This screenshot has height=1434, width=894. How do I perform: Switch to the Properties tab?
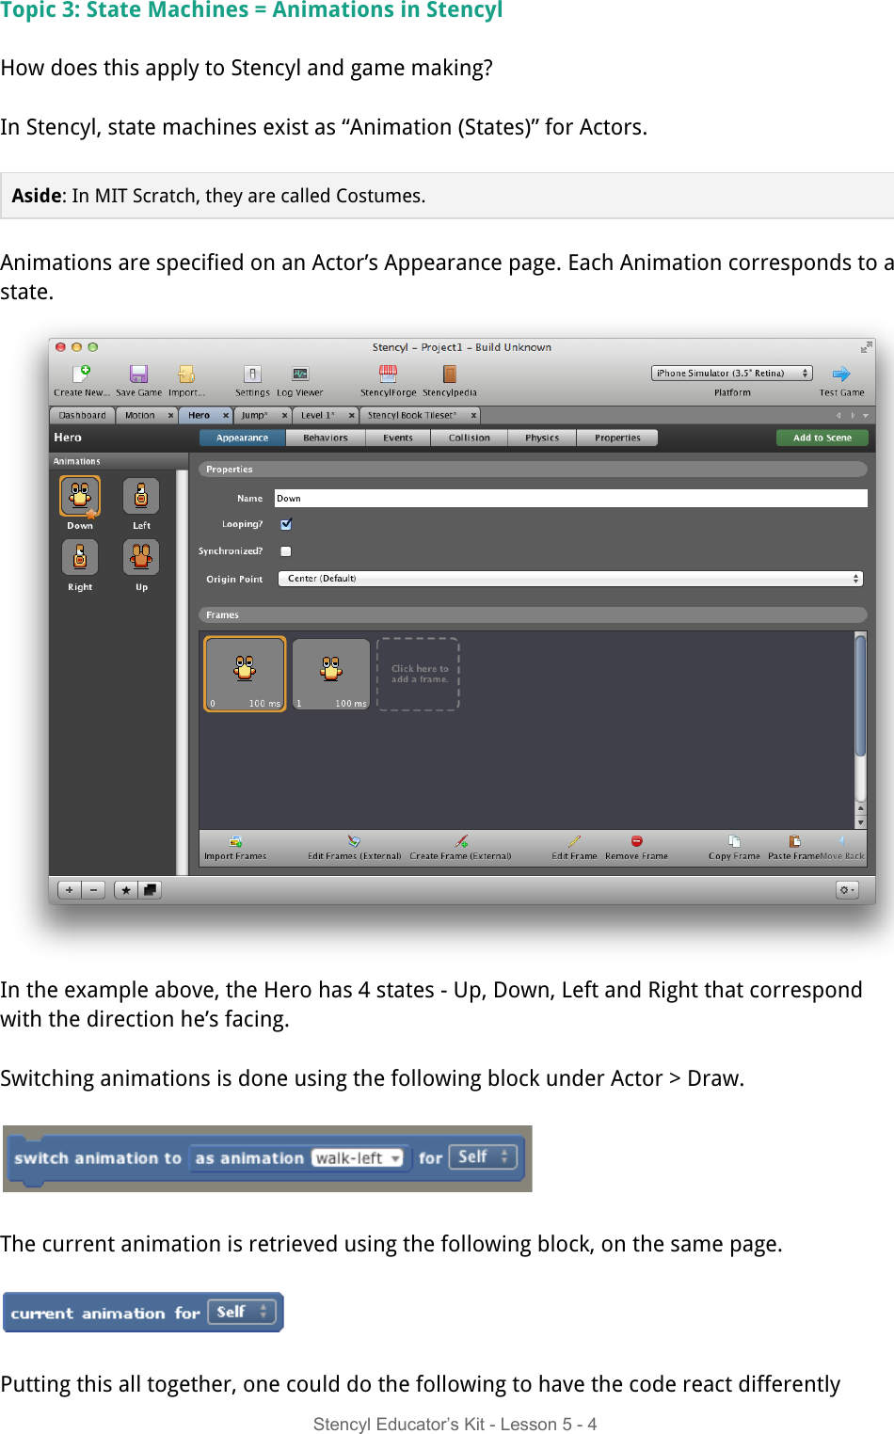point(617,438)
